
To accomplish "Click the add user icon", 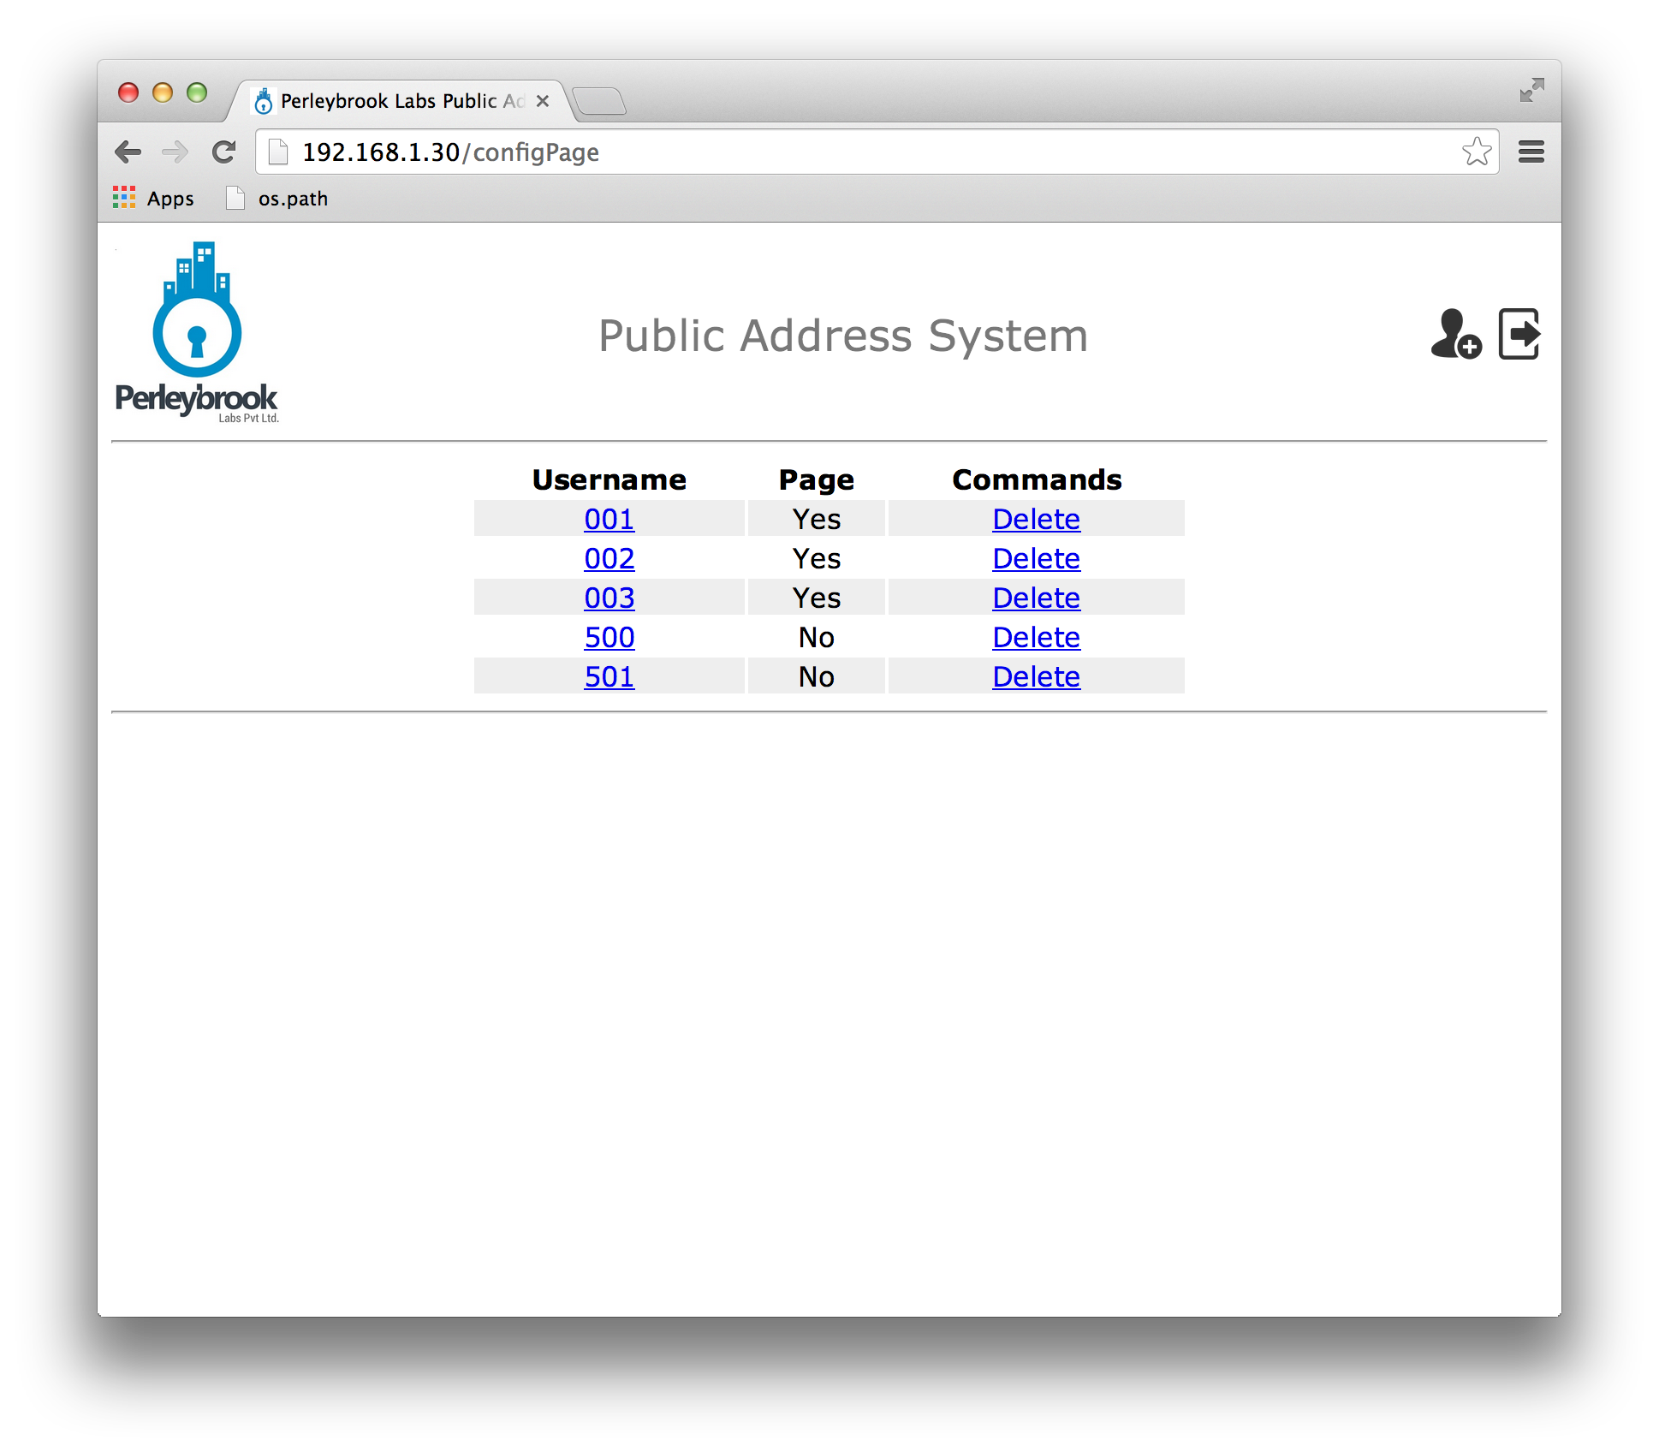I will pyautogui.click(x=1455, y=334).
